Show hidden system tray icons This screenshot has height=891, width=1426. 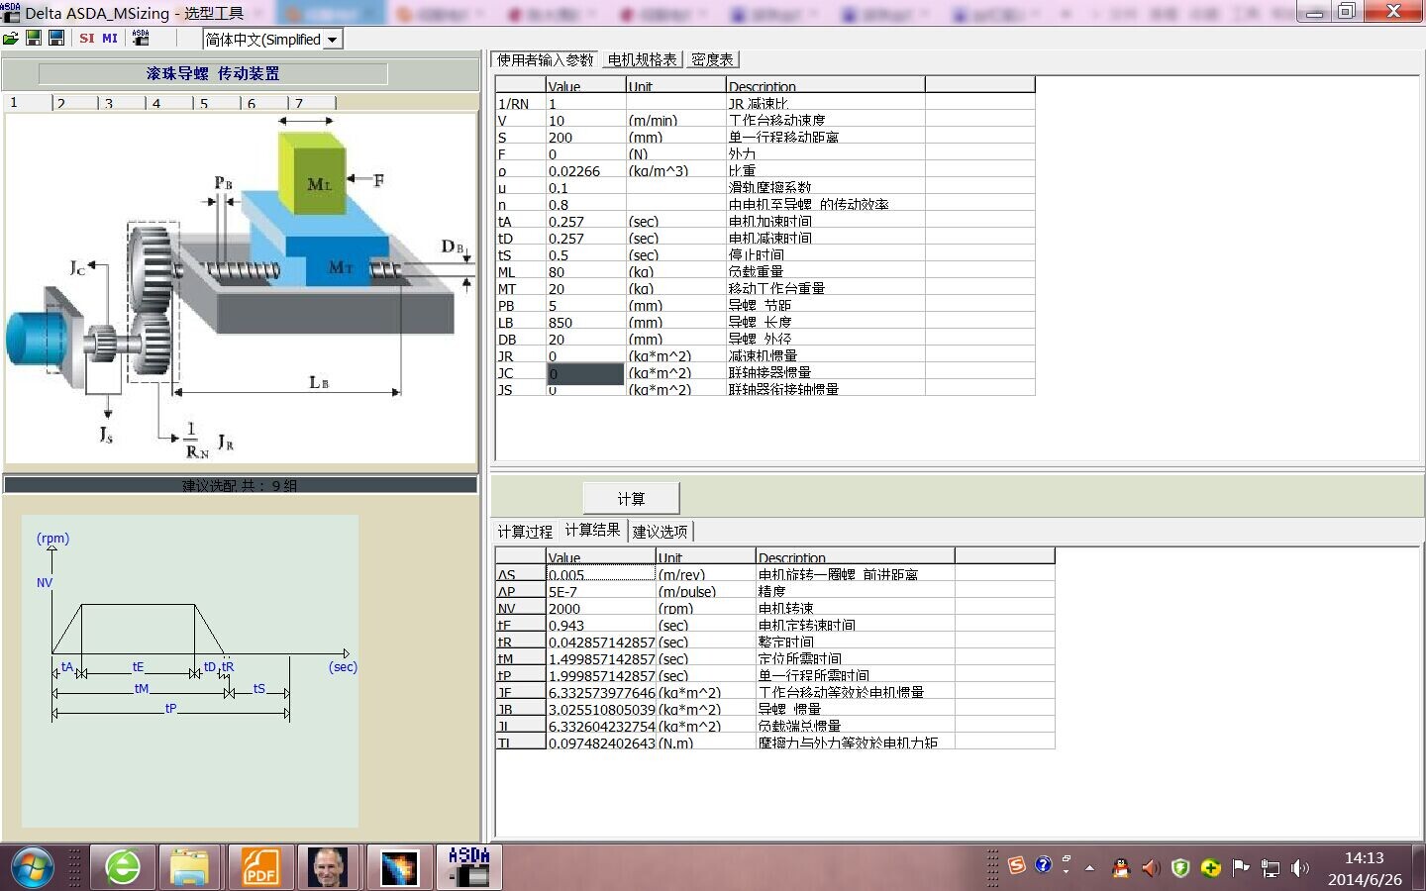pos(1089,868)
